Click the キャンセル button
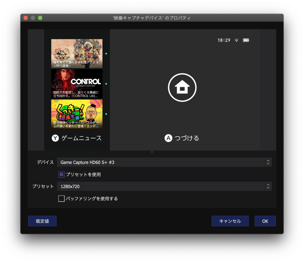This screenshot has height=261, width=304. pyautogui.click(x=230, y=221)
